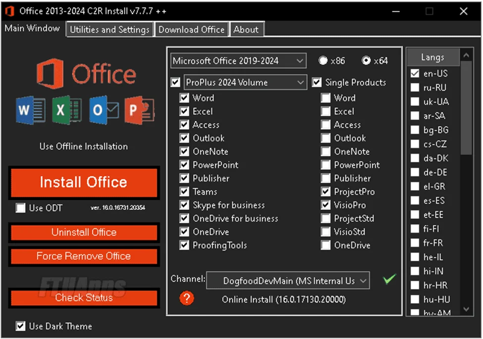This screenshot has height=339, width=483.
Task: Open the Microsoft Office 2019-2024 version dropdown
Action: 238,60
